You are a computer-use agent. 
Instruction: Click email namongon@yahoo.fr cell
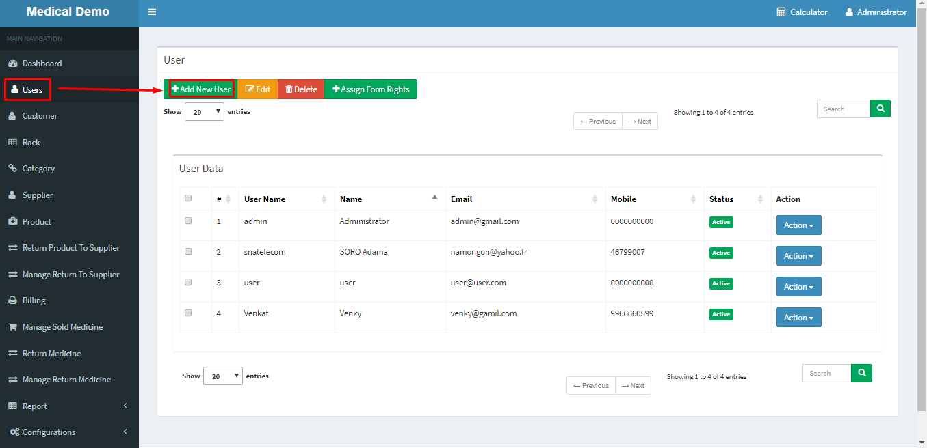coord(488,252)
